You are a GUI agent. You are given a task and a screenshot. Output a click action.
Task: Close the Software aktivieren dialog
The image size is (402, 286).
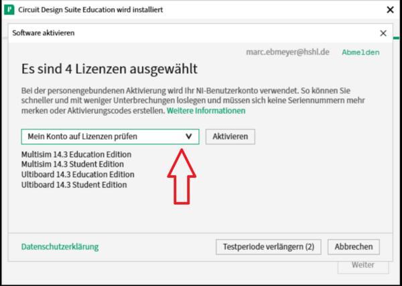click(383, 32)
